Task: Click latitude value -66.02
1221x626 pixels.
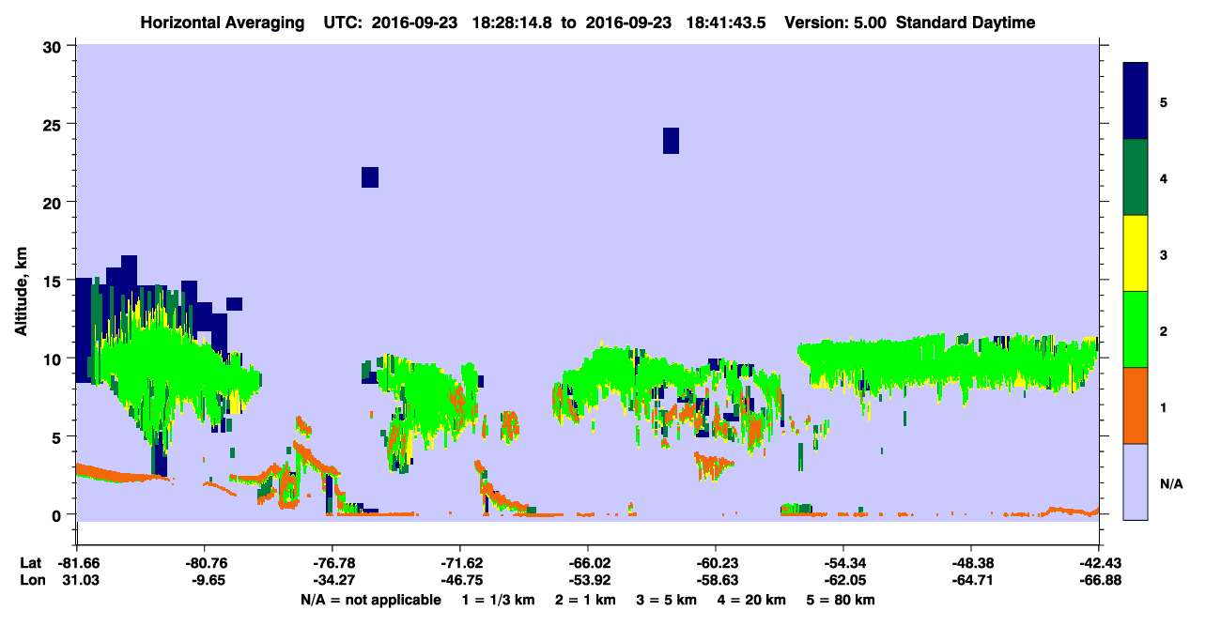Action: pos(588,563)
